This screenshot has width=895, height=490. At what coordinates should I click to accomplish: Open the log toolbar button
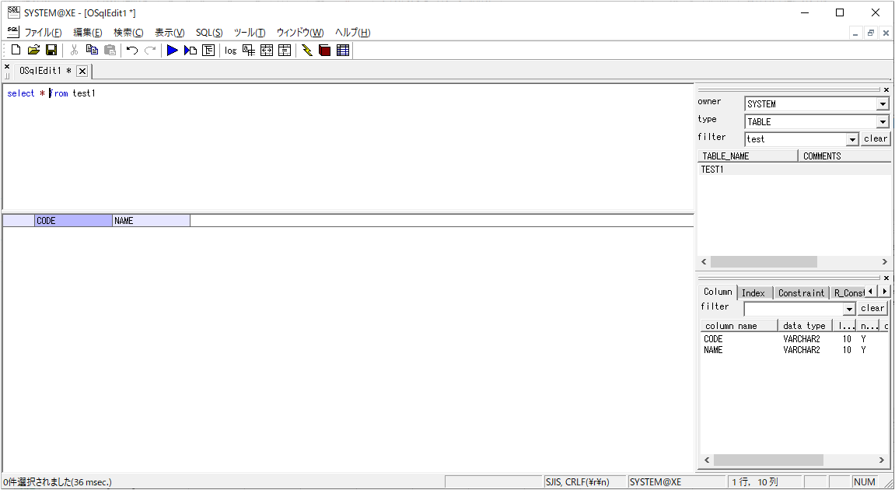point(231,51)
